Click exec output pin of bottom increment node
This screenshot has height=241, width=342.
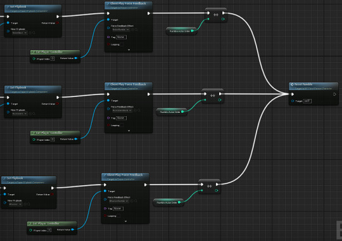pos(217,185)
